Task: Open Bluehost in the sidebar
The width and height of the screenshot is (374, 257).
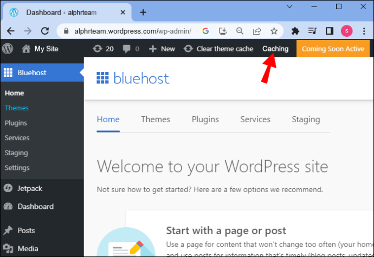Action: pos(42,73)
